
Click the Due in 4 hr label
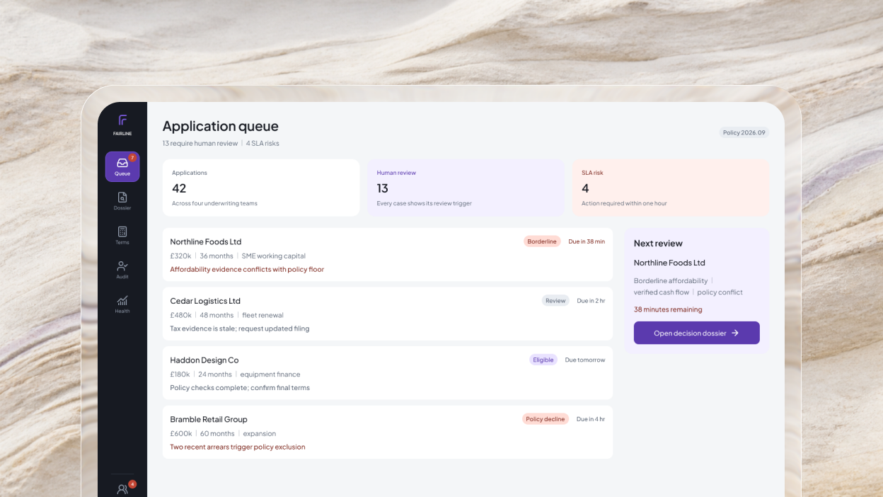click(591, 419)
